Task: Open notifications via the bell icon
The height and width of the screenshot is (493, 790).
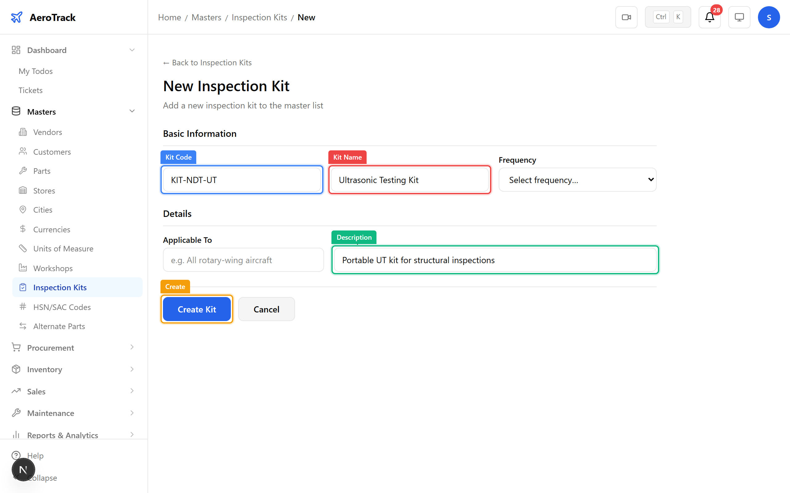Action: (x=709, y=17)
